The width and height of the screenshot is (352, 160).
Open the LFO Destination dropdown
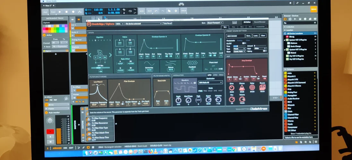(210, 82)
